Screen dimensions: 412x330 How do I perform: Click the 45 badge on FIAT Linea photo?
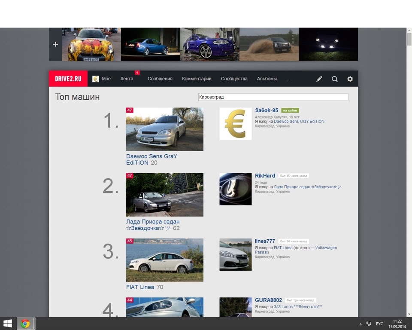(130, 241)
